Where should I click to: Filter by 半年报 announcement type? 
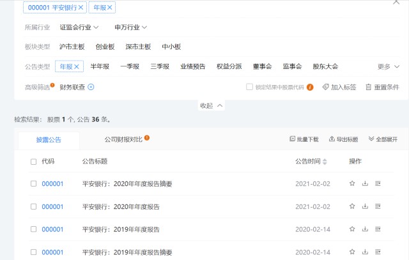pos(101,66)
